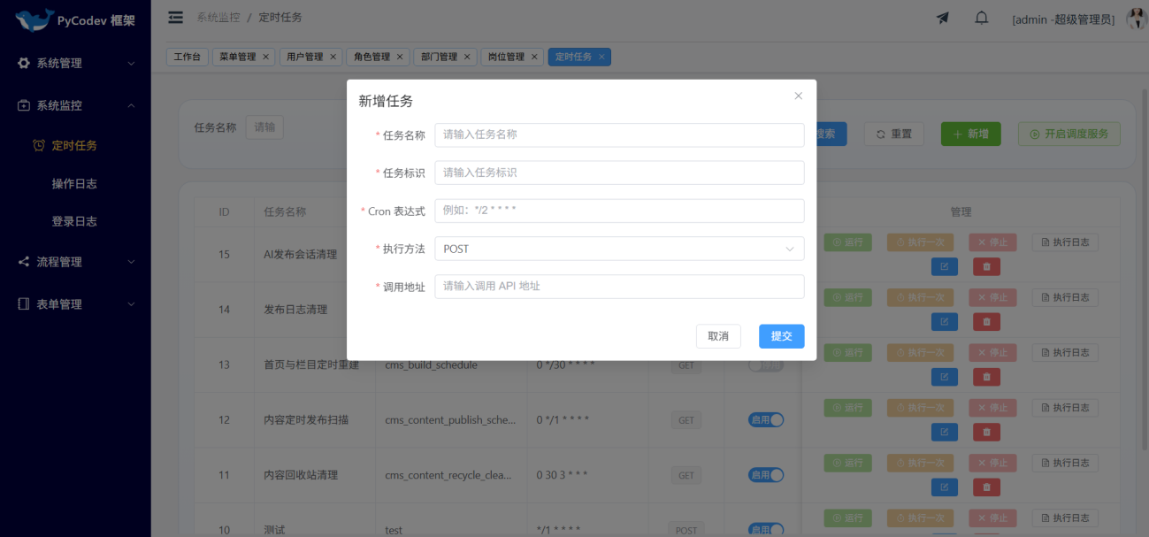
Task: Click 系统监控 breadcrumb link
Action: 218,18
